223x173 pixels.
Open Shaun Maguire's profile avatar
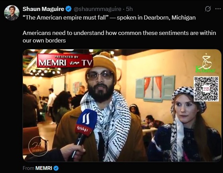(12, 13)
